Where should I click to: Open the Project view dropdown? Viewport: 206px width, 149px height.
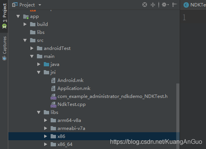[x=40, y=5]
